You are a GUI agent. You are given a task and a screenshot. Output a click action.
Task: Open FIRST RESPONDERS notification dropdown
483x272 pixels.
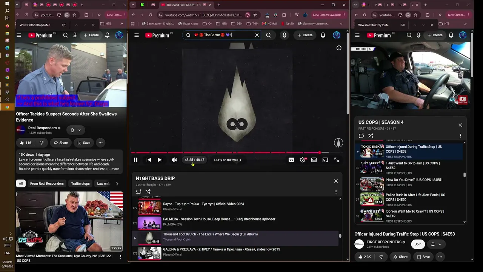tap(436, 244)
